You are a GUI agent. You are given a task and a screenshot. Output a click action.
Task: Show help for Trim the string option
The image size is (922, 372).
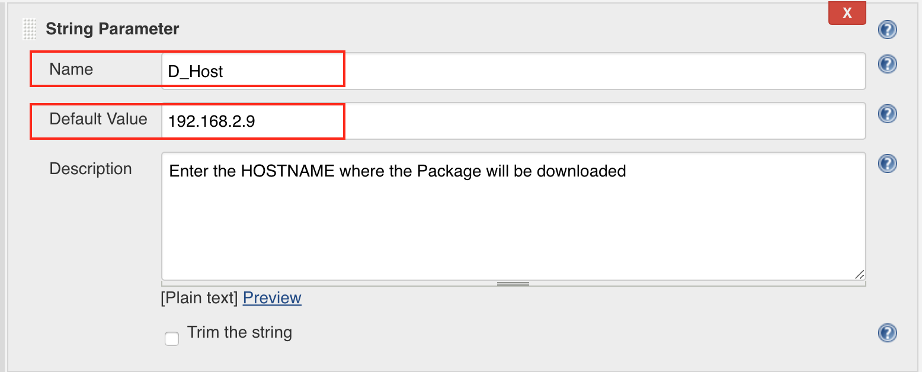[887, 333]
